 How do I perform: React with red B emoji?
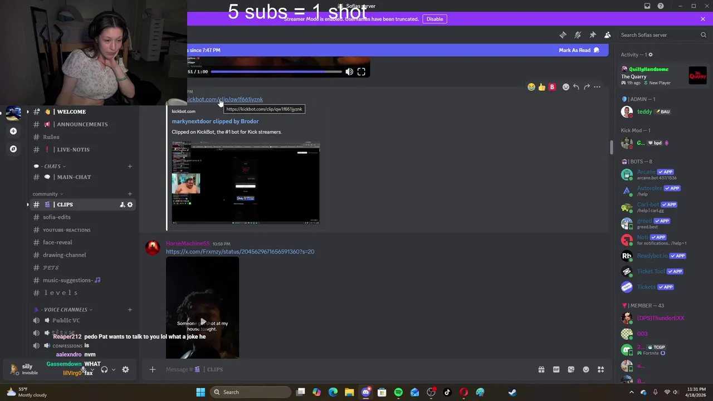552,87
